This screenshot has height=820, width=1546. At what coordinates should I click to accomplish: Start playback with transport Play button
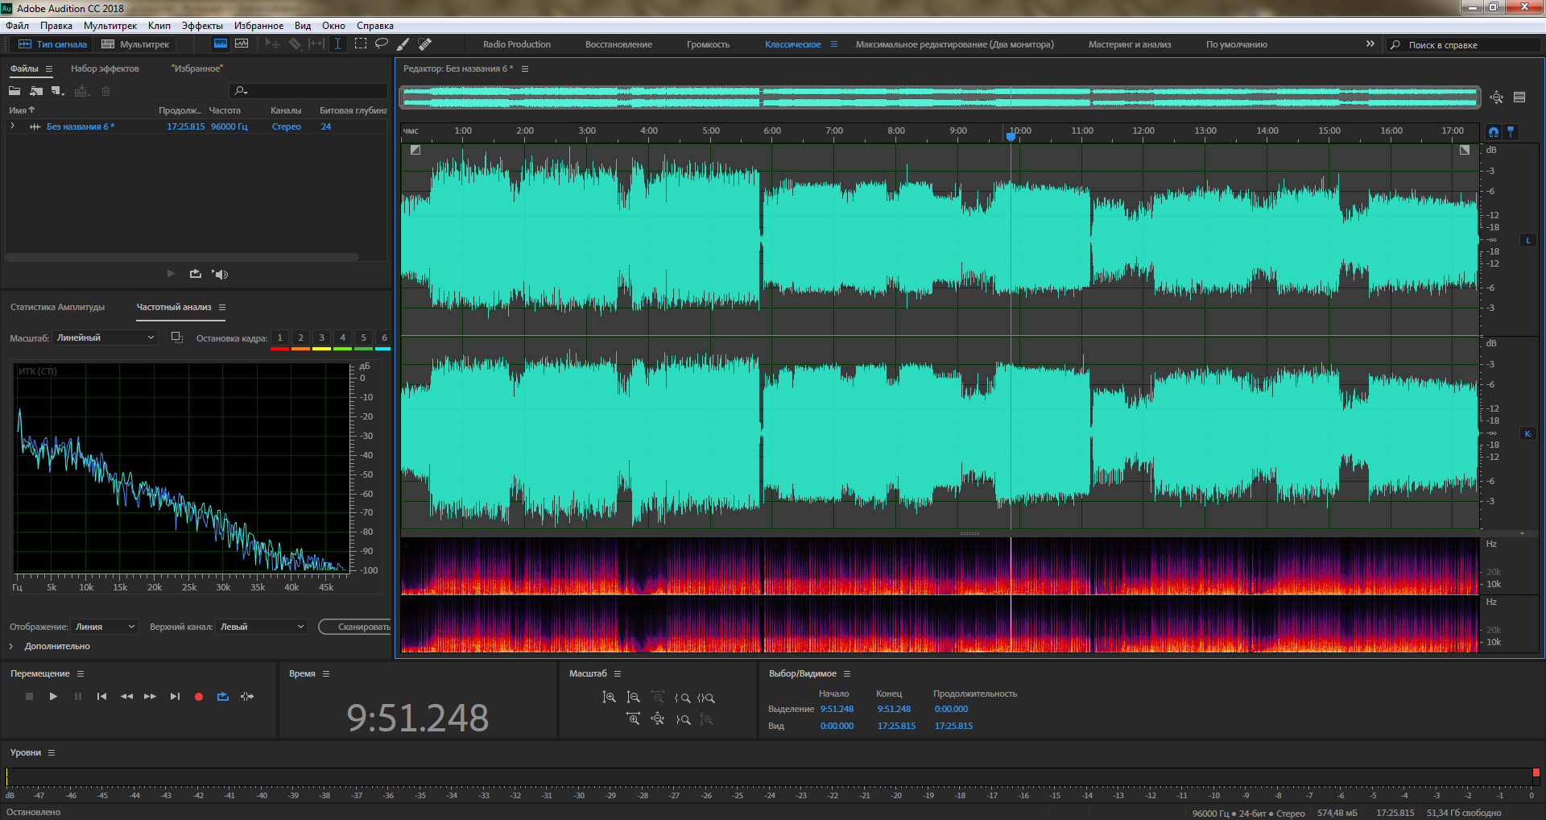53,697
